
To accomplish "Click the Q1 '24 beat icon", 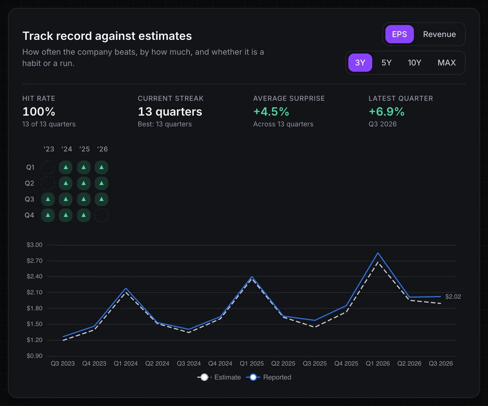I will [x=66, y=167].
